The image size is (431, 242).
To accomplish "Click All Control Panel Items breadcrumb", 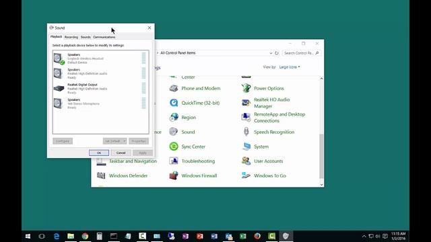I will [178, 53].
